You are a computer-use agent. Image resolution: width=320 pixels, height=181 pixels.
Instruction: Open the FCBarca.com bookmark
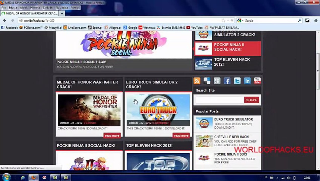31,28
